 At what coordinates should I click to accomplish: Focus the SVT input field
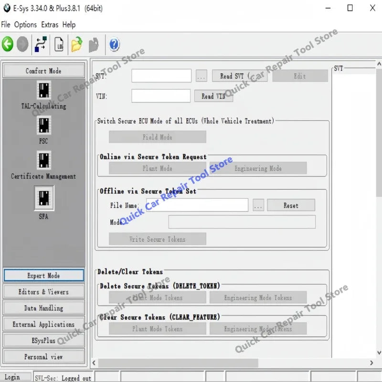click(161, 76)
